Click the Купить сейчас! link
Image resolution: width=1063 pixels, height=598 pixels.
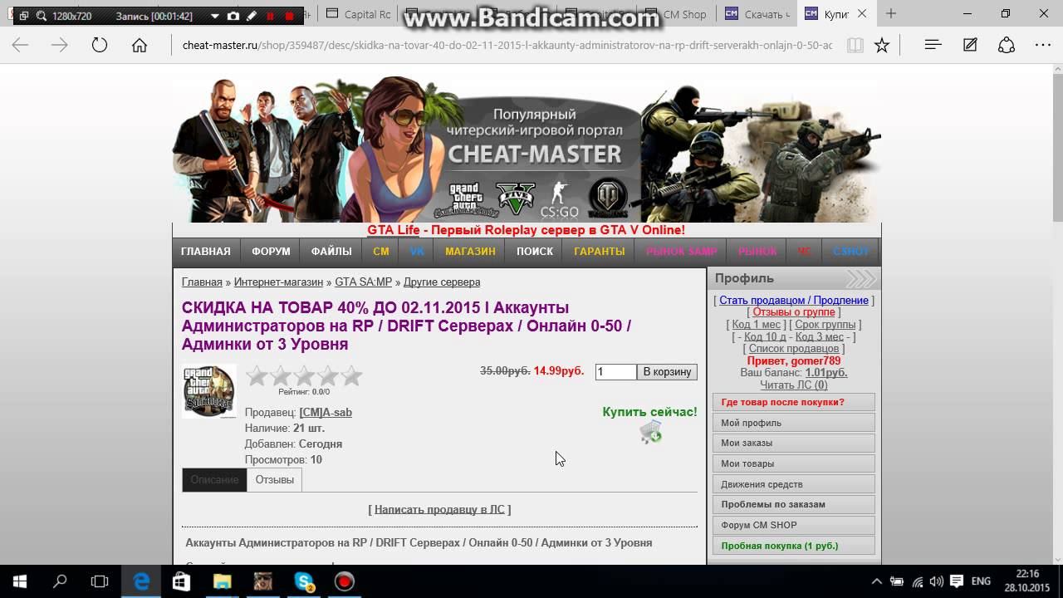649,412
